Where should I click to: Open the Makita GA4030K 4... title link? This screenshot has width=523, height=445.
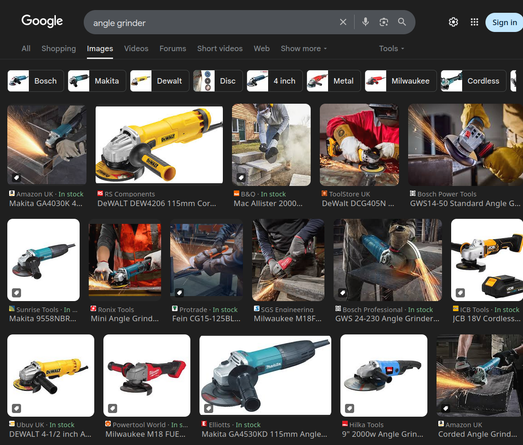(x=46, y=203)
